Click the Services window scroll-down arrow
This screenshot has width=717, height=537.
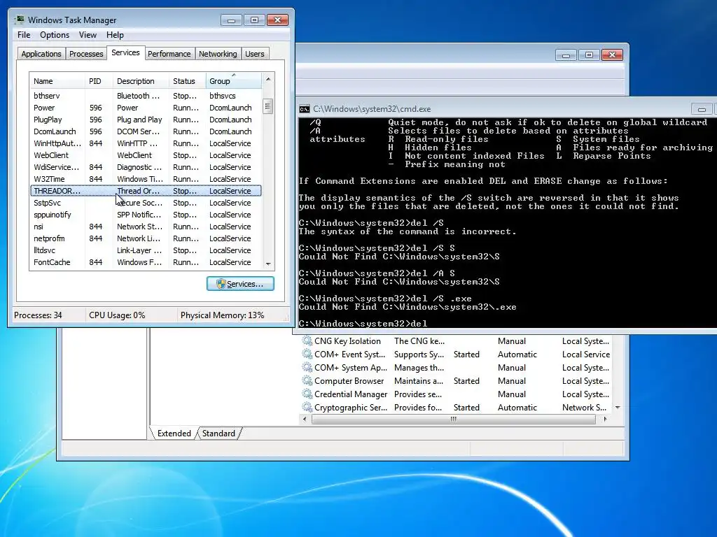[618, 408]
